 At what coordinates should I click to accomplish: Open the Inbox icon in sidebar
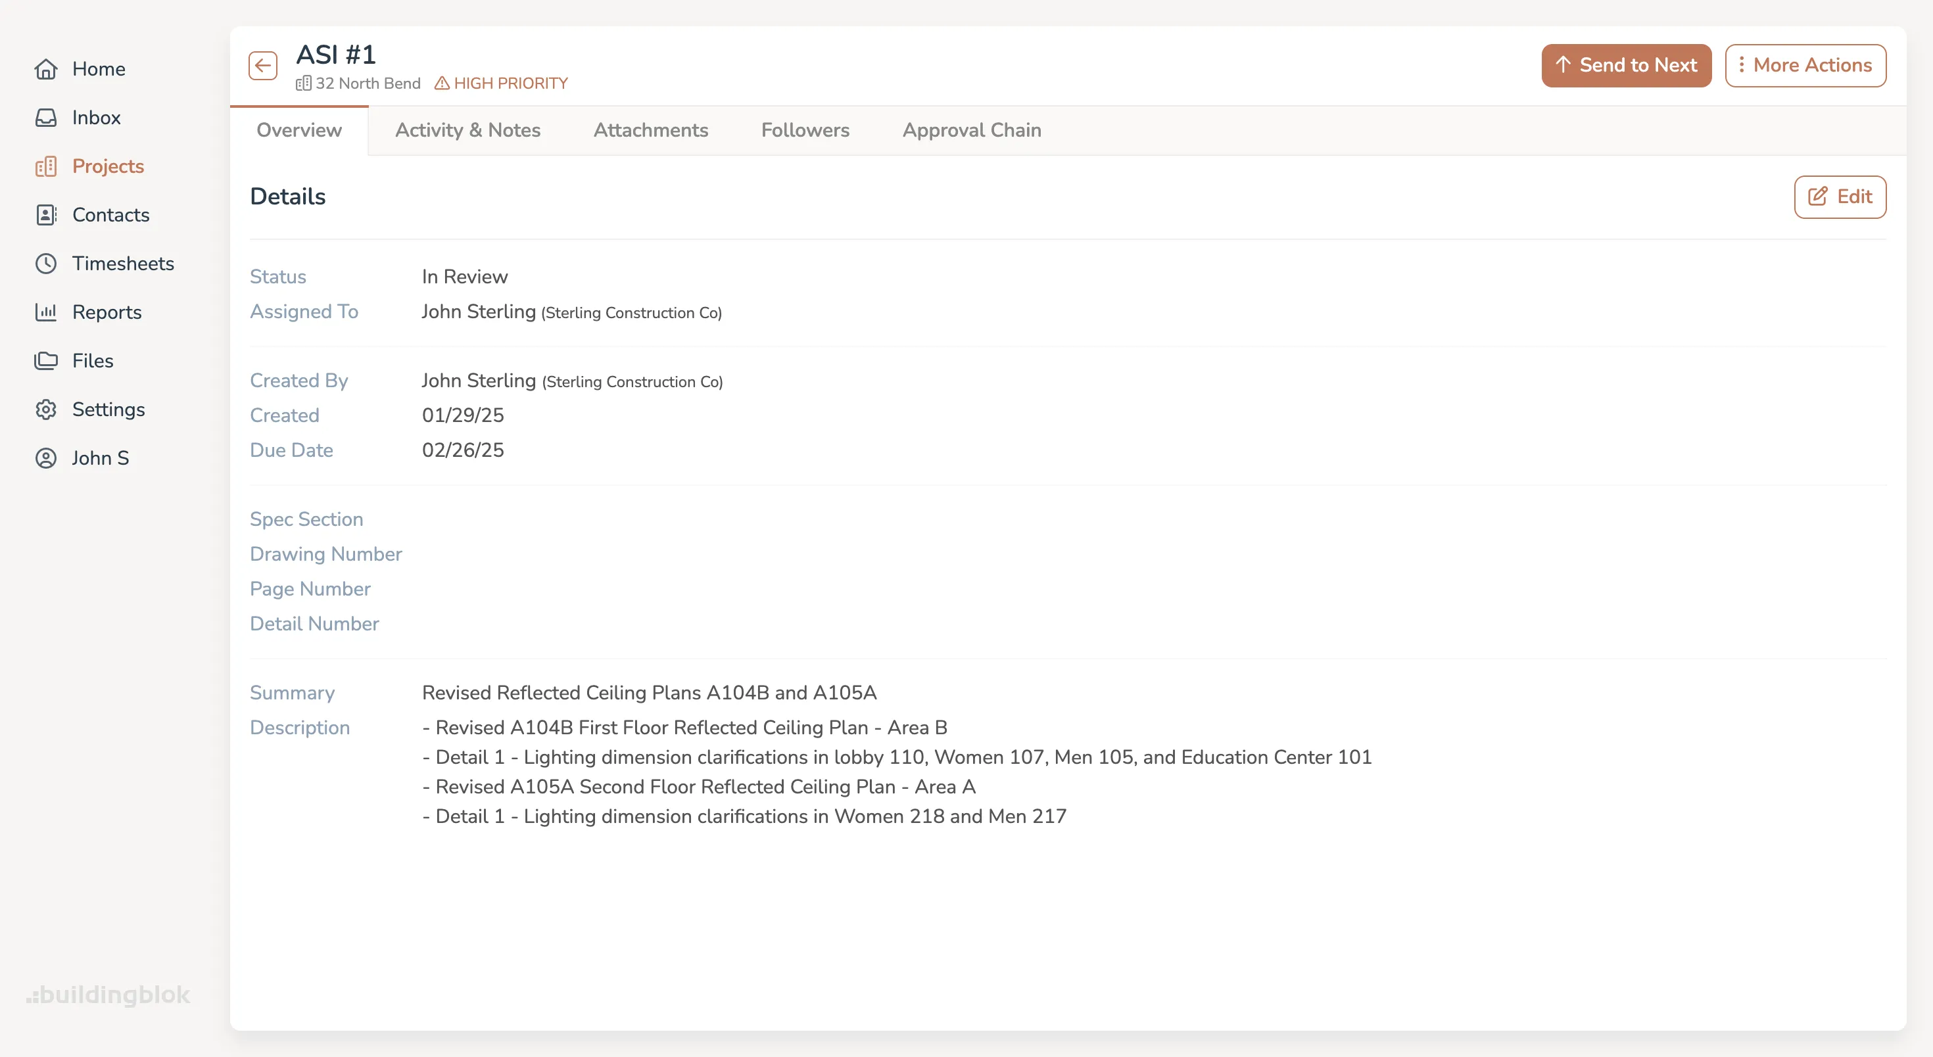[x=46, y=117]
